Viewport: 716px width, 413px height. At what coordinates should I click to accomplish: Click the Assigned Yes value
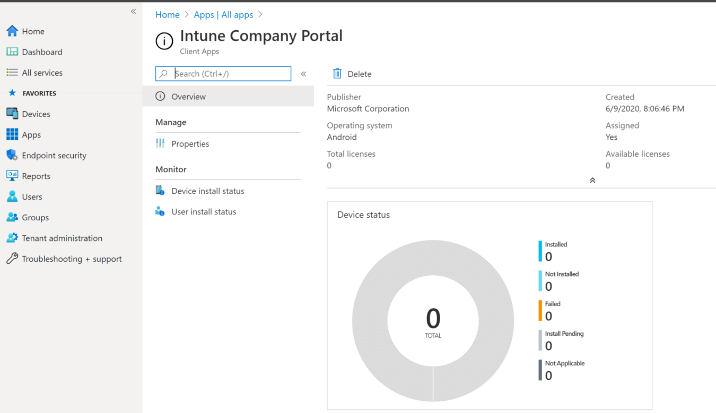(x=612, y=137)
